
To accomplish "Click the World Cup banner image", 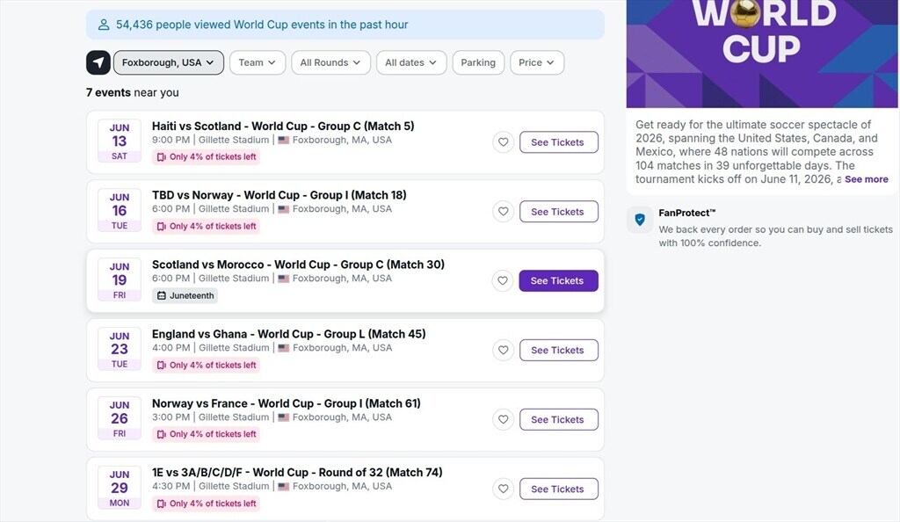I will (x=762, y=53).
